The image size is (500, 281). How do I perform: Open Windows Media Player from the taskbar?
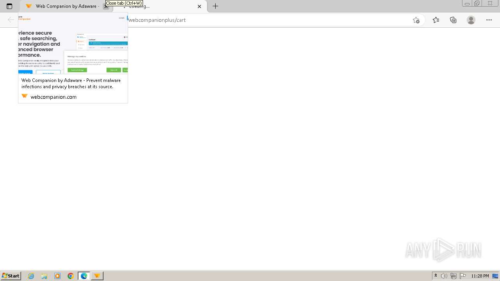[x=57, y=276]
